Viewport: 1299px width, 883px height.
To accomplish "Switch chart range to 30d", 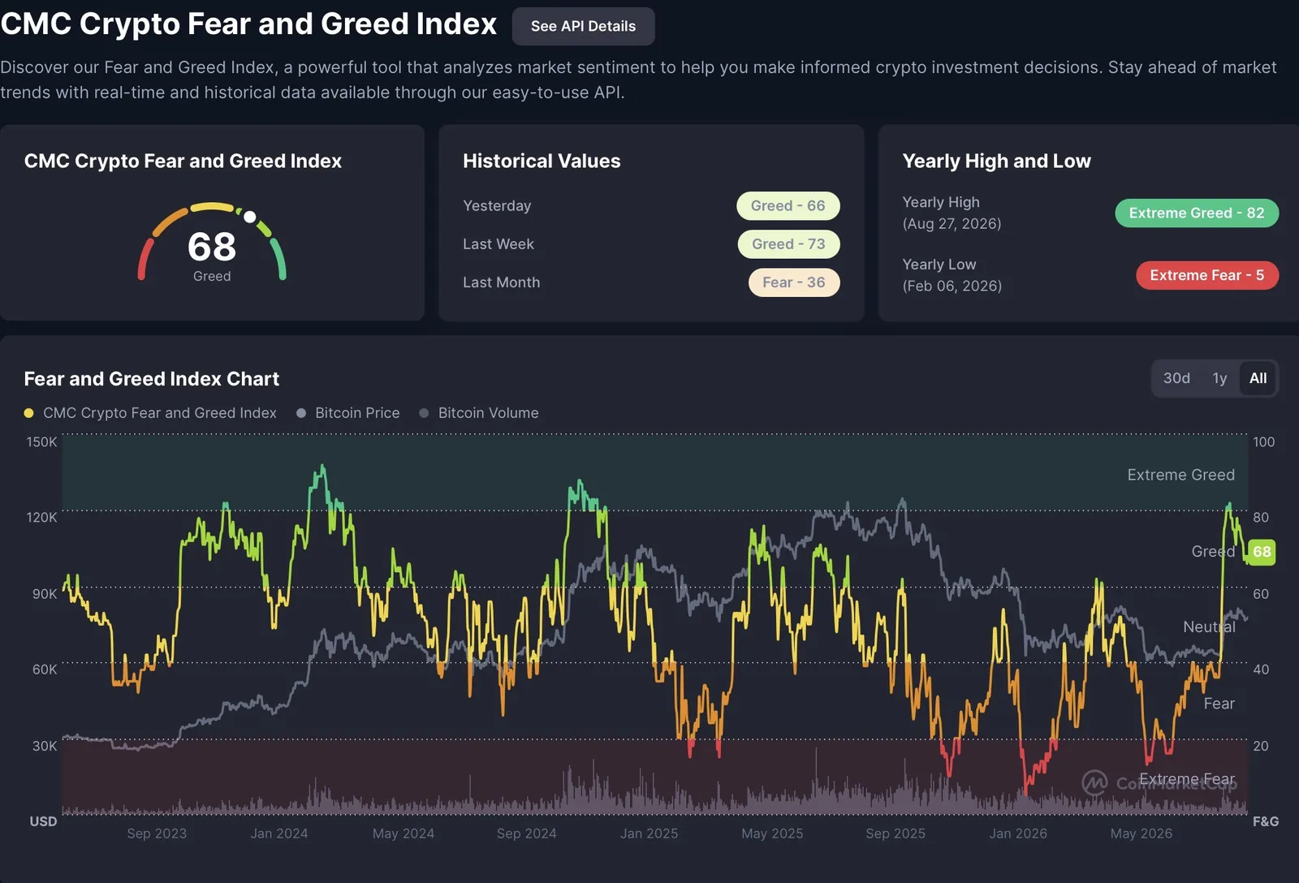I will point(1176,378).
